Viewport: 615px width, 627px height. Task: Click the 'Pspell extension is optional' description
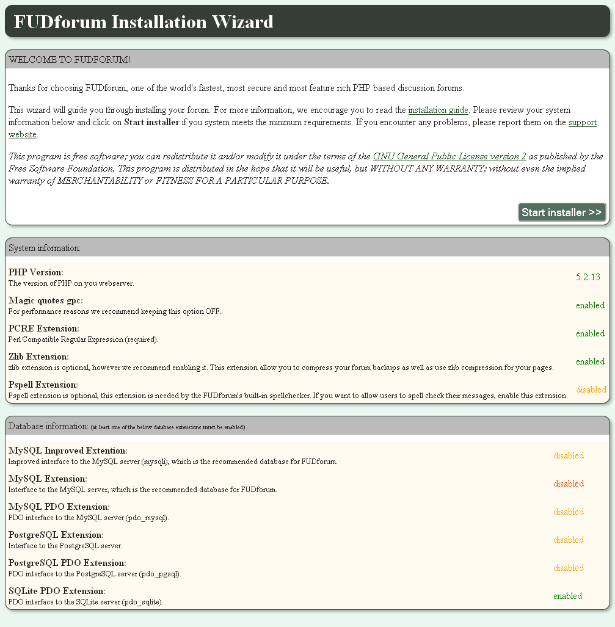288,396
